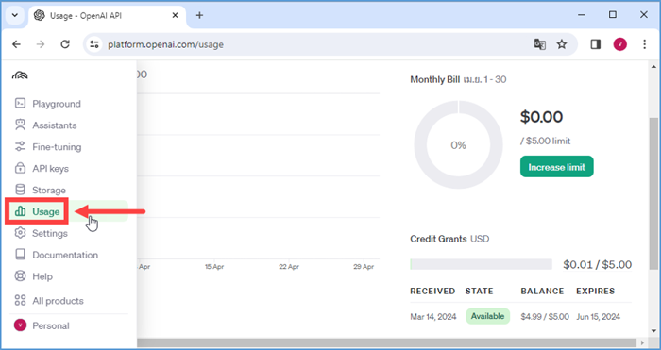Open the Storage database icon
The image size is (661, 350).
tap(20, 190)
